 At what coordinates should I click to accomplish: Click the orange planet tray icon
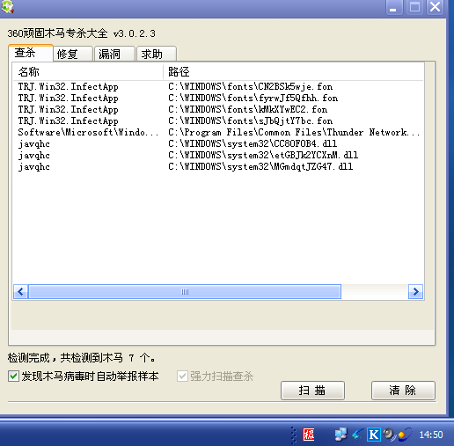pos(405,435)
